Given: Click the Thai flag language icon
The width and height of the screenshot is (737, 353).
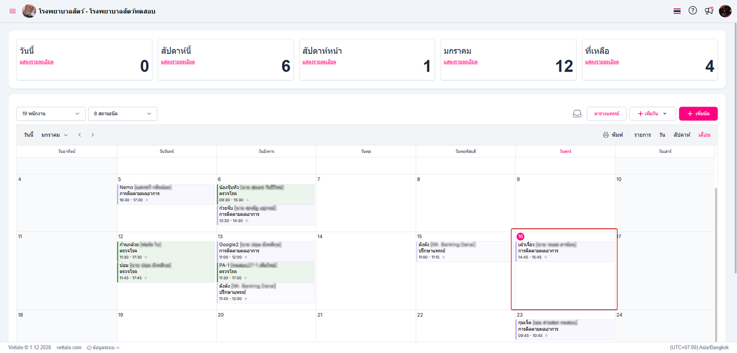Looking at the screenshot, I should point(677,11).
